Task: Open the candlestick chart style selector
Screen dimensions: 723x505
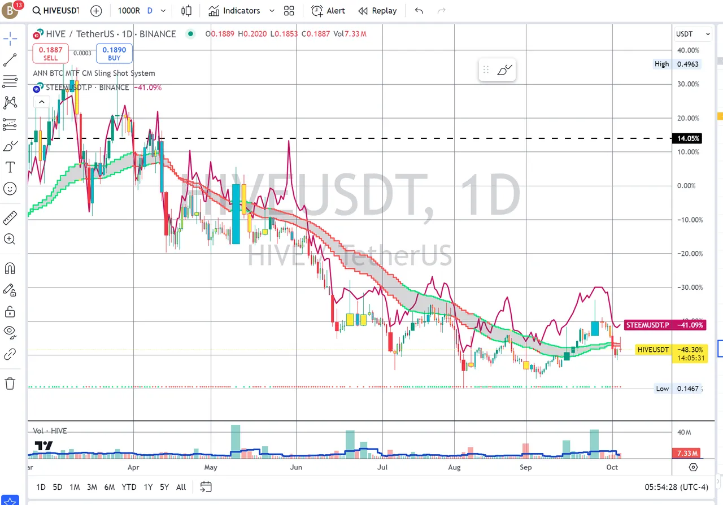Action: click(x=186, y=11)
